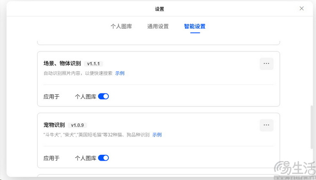The height and width of the screenshot is (180, 316).
Task: Click the 个人图库 label beside the scene toggle
Action: click(x=86, y=97)
